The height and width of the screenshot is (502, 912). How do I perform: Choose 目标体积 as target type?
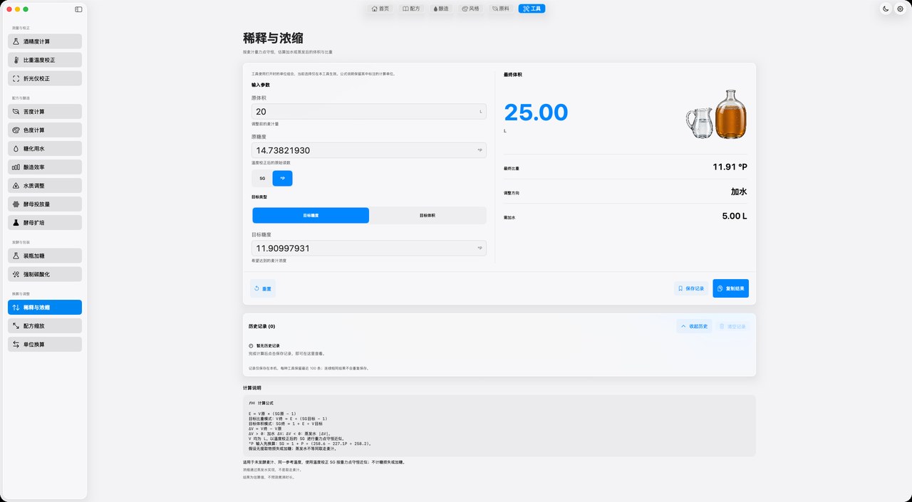coord(427,215)
